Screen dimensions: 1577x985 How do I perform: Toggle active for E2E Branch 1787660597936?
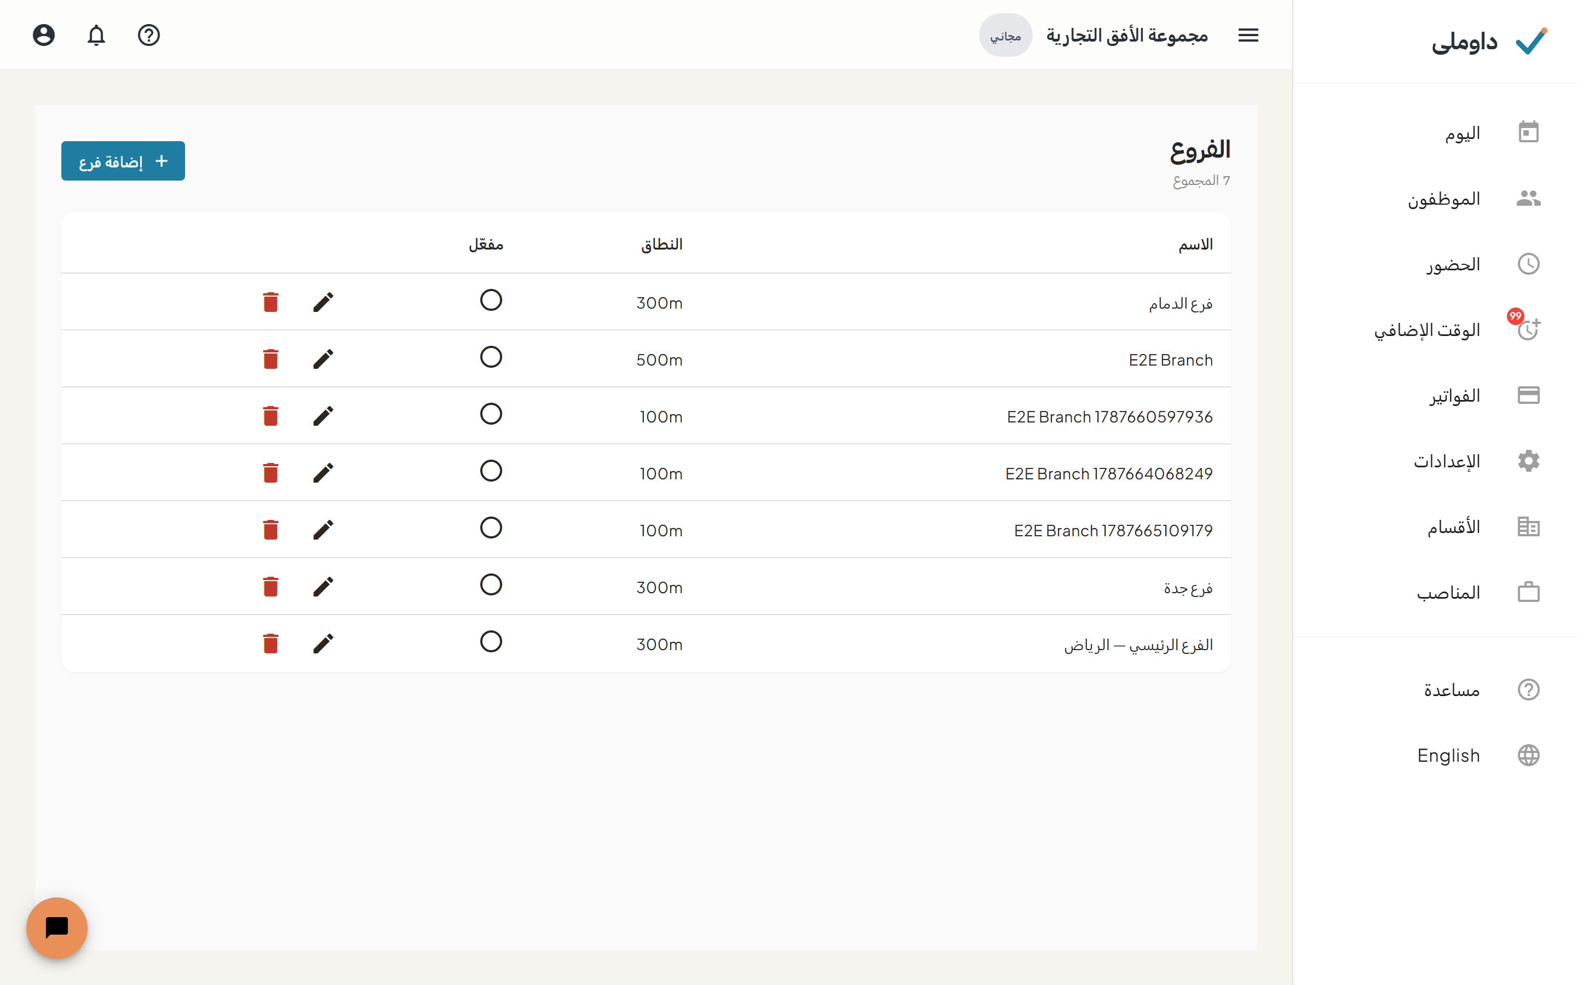491,414
